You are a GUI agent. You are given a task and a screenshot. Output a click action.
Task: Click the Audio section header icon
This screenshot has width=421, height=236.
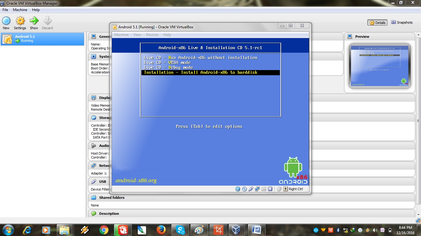point(94,146)
